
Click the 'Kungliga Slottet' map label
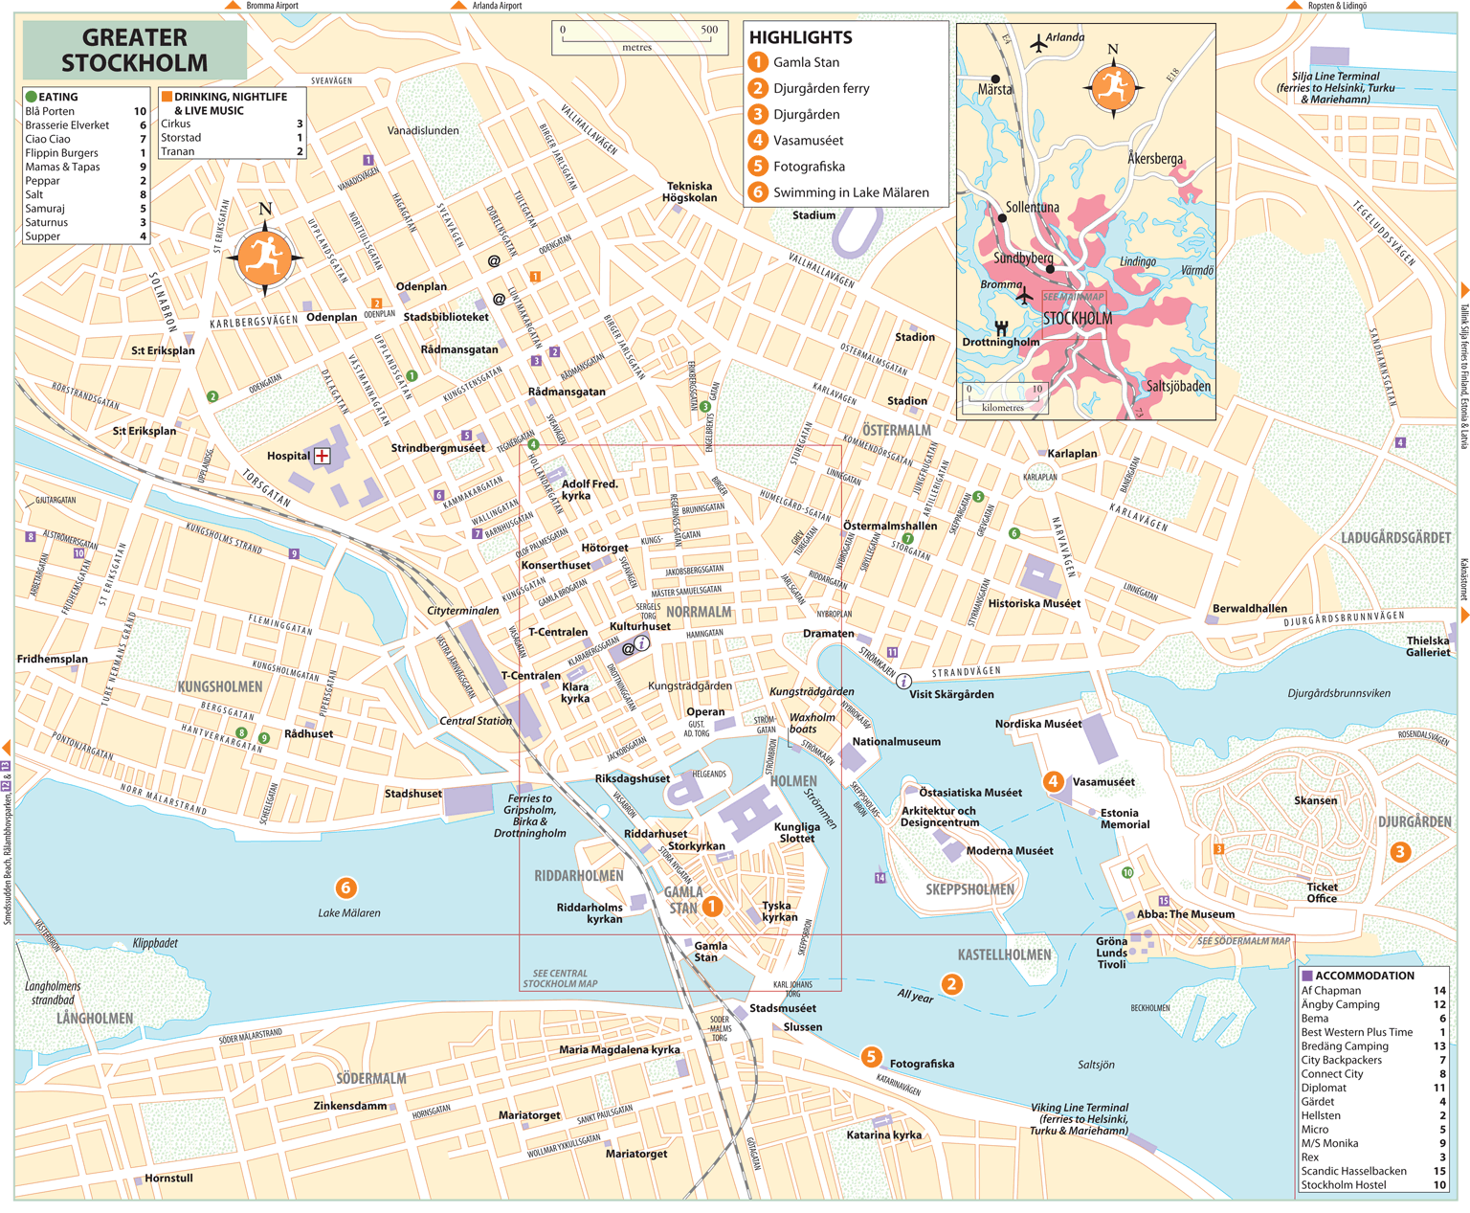797,832
